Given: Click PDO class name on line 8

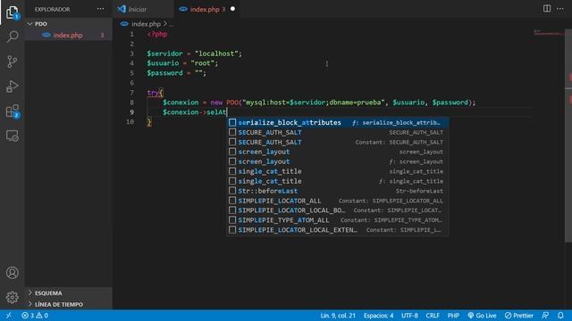Looking at the screenshot, I should coord(232,103).
